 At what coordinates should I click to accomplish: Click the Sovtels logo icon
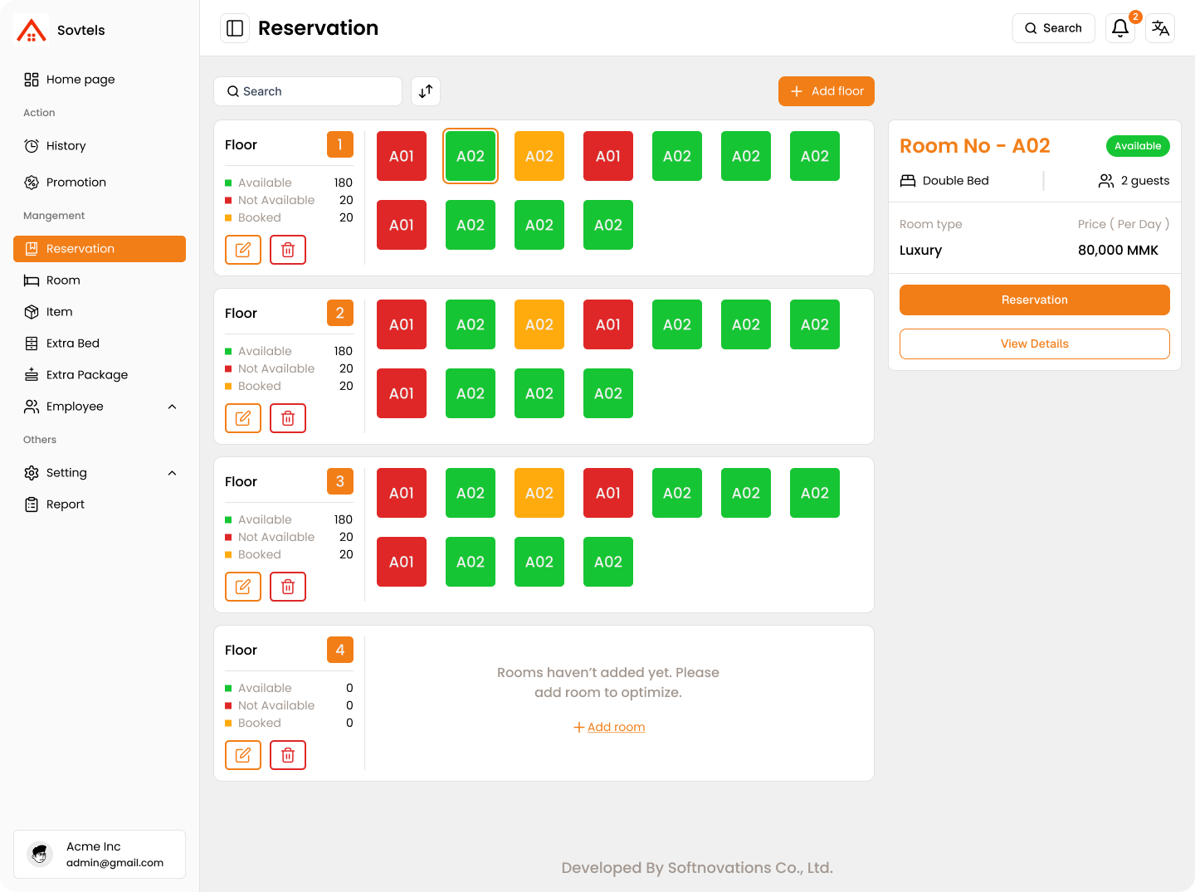32,30
